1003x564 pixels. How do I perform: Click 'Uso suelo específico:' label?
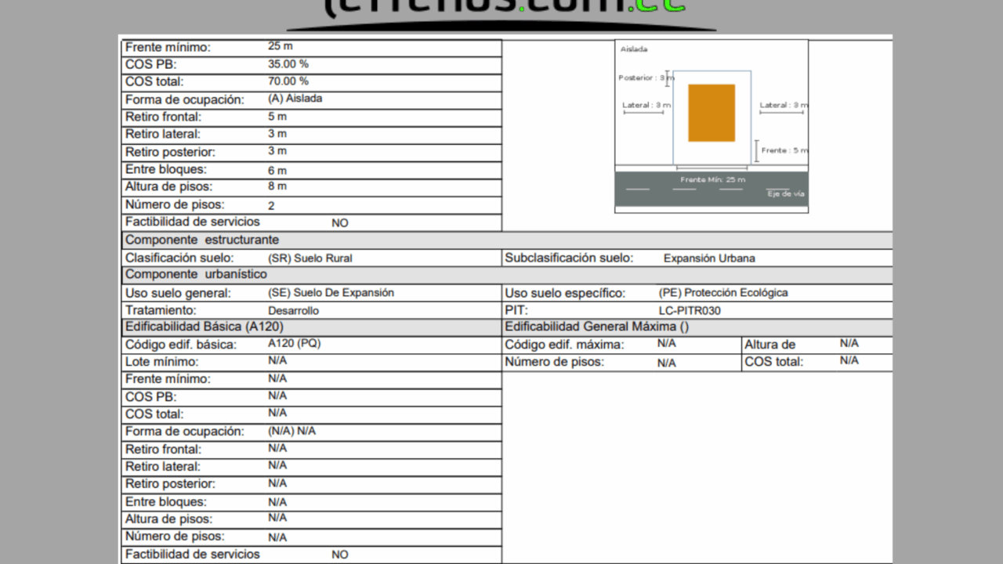click(565, 293)
